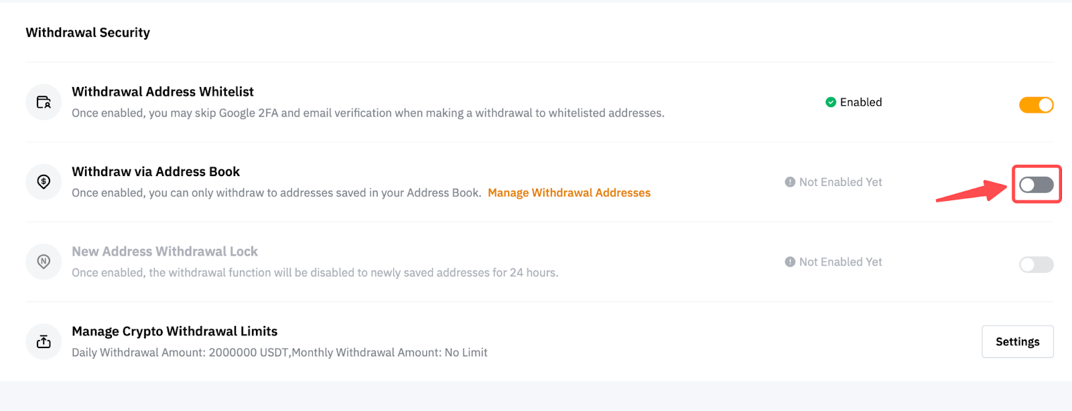
Task: Open Settings for crypto withdrawal limits
Action: pyautogui.click(x=1017, y=341)
